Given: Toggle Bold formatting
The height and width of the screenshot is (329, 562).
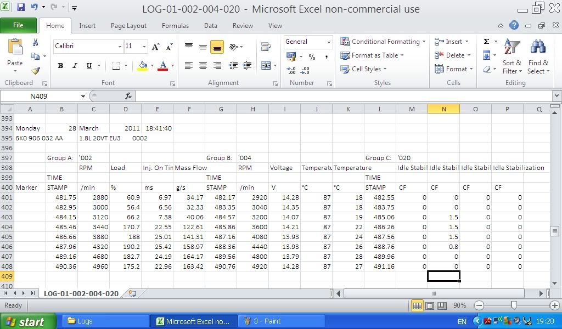Looking at the screenshot, I should [x=60, y=66].
